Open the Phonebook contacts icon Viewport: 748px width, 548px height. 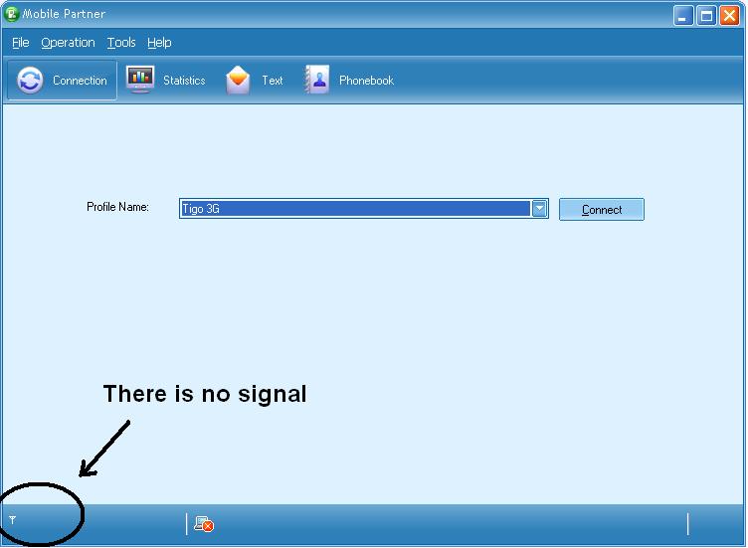[x=317, y=81]
